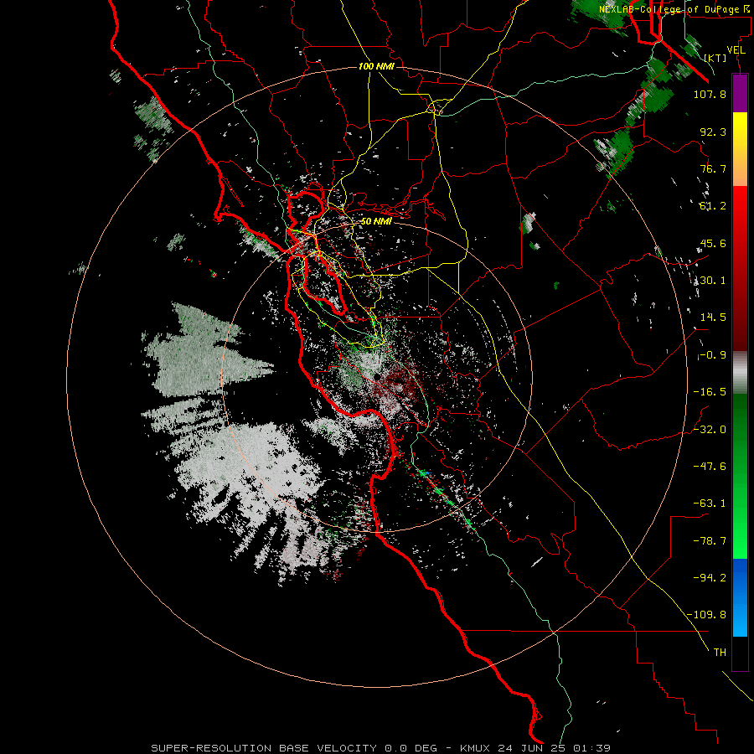The image size is (754, 754).
Task: Click "0.0 DEG" elevation in the caption
Action: pos(411,748)
